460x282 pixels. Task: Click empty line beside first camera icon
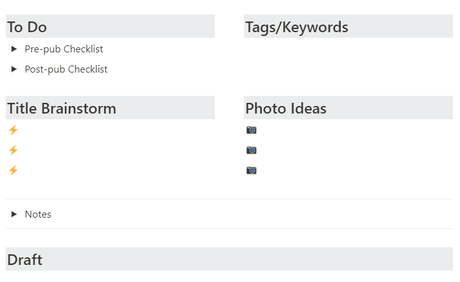tap(356, 130)
